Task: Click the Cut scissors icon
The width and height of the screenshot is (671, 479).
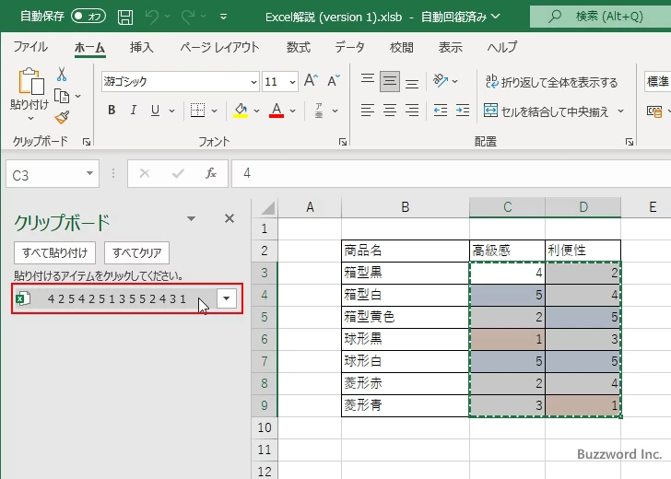Action: (x=62, y=74)
